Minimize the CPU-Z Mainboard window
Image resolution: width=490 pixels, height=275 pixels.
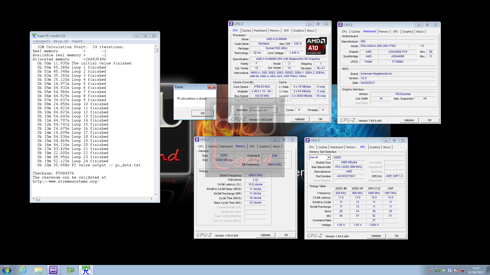click(x=419, y=25)
